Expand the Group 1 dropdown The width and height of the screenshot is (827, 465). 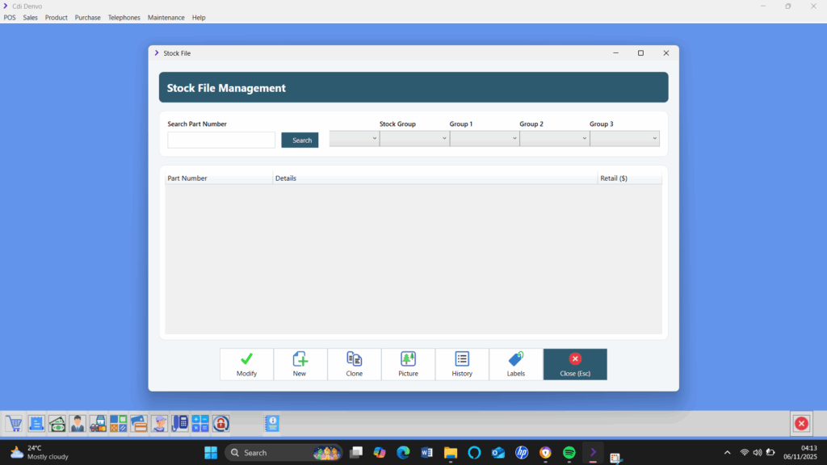pos(484,139)
